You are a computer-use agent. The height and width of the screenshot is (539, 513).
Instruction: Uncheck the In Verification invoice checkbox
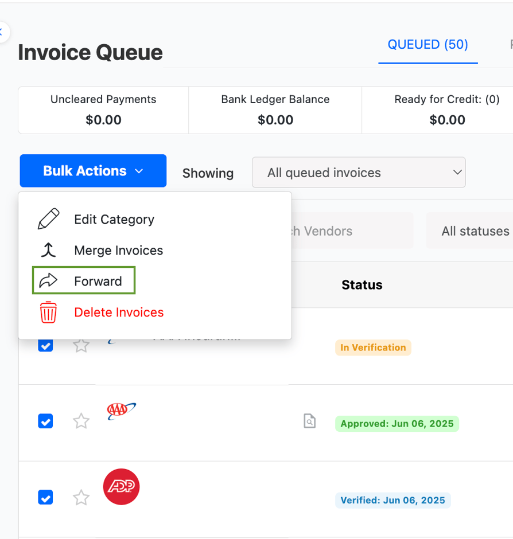coord(45,345)
